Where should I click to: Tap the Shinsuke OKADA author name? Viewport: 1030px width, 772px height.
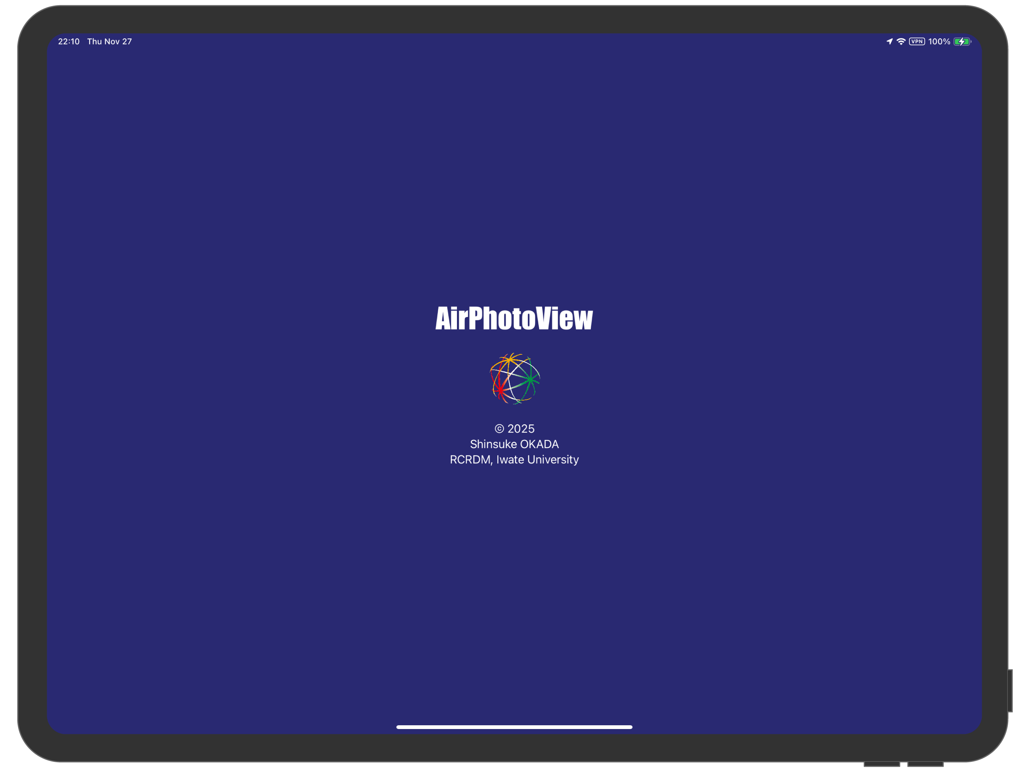pyautogui.click(x=514, y=444)
